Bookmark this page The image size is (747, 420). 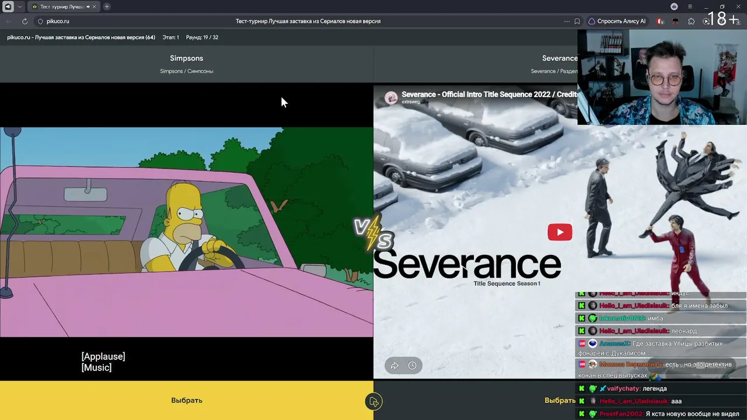pos(577,21)
